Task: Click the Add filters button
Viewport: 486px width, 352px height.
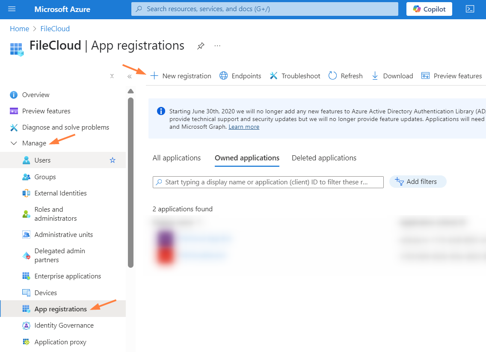Action: pos(417,182)
